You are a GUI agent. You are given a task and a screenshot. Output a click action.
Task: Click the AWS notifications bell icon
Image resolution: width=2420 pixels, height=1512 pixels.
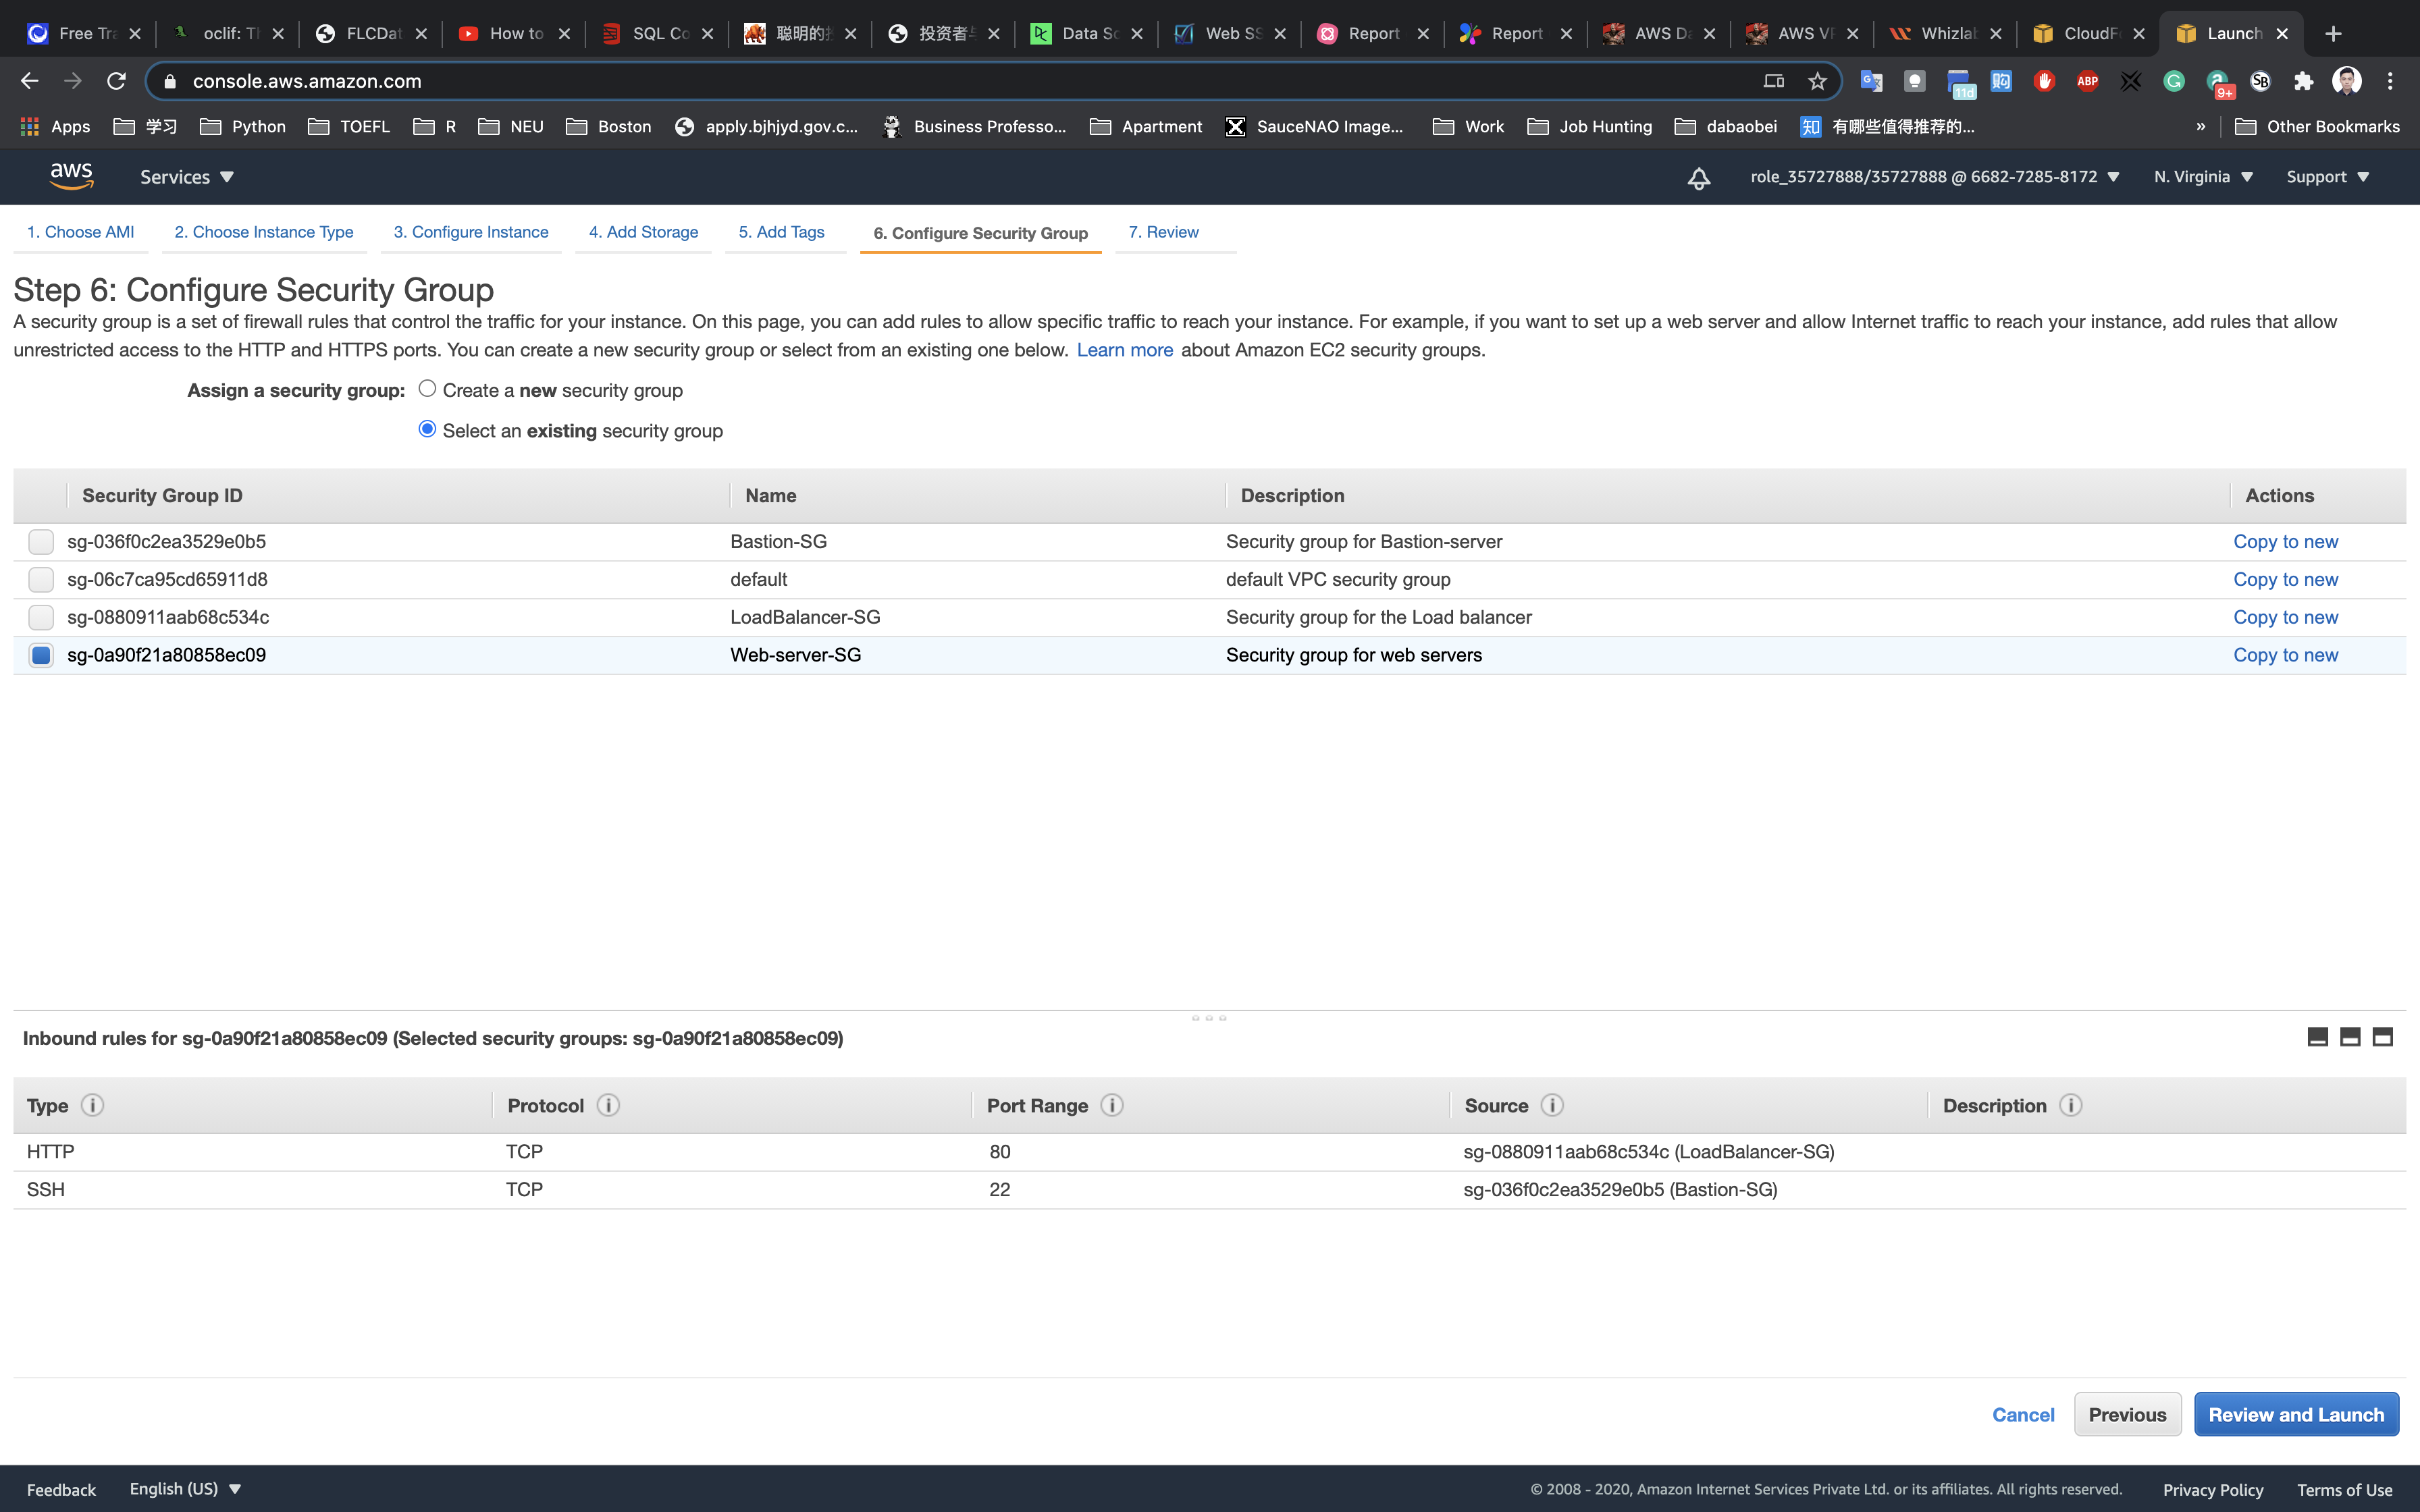pyautogui.click(x=1698, y=178)
